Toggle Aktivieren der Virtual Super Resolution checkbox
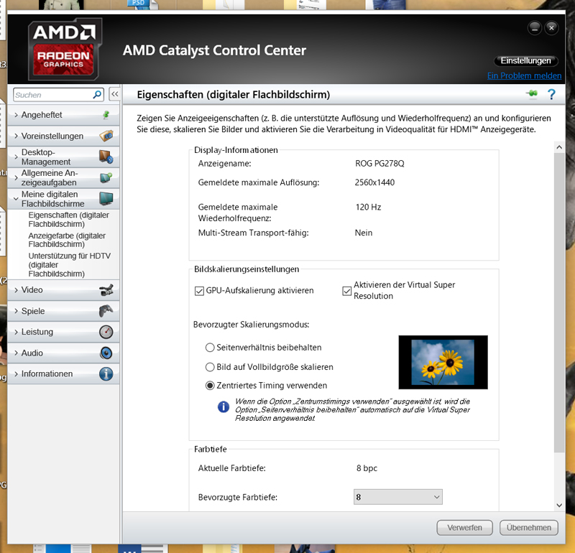Image resolution: width=575 pixels, height=553 pixels. click(x=346, y=291)
